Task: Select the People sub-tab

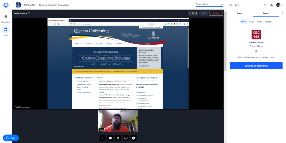Action: coord(268,22)
